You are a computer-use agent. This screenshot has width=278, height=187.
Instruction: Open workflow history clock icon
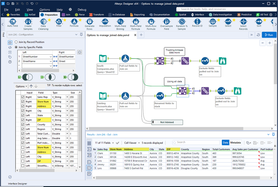click(x=258, y=35)
